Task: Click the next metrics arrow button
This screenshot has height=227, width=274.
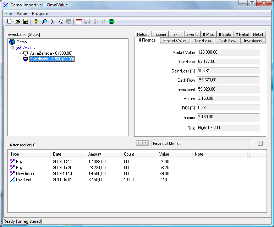Action: tap(146, 143)
